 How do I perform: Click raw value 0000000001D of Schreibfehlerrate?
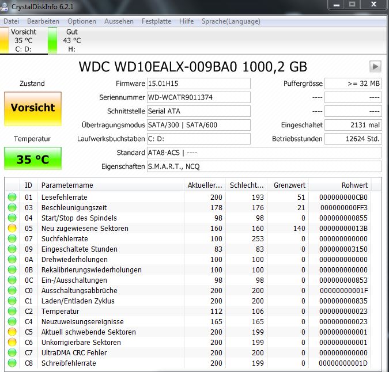coord(343,363)
